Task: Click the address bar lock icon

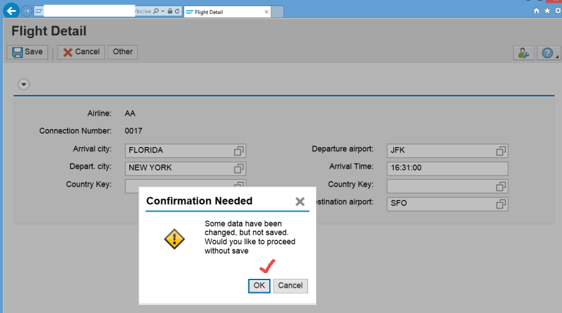Action: pos(170,11)
